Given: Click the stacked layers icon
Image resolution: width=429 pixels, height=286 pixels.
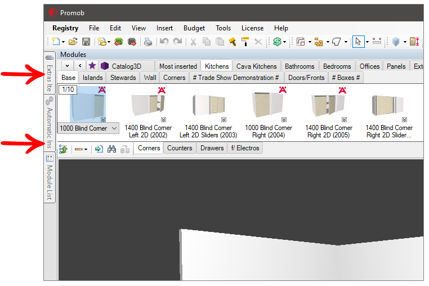Looking at the screenshot, I should pos(396,42).
